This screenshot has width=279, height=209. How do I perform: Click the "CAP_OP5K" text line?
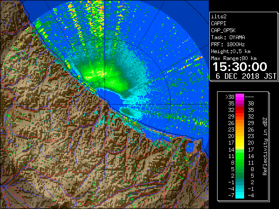pos(223,30)
